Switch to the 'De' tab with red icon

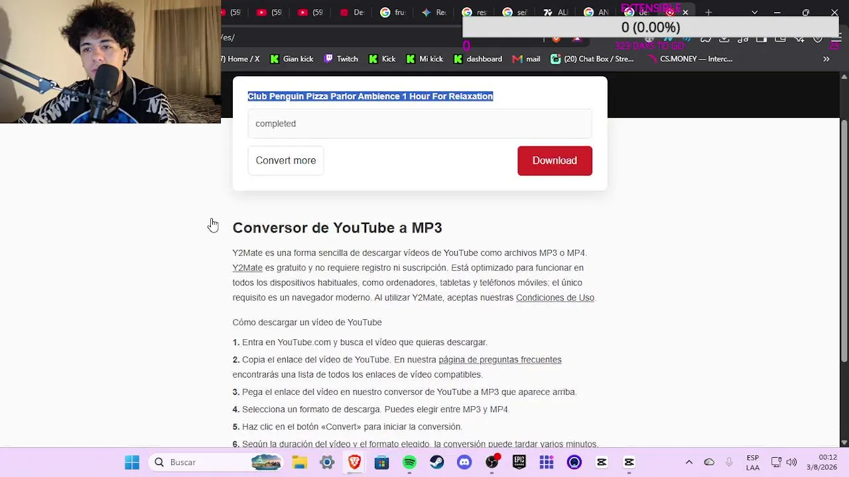(352, 13)
